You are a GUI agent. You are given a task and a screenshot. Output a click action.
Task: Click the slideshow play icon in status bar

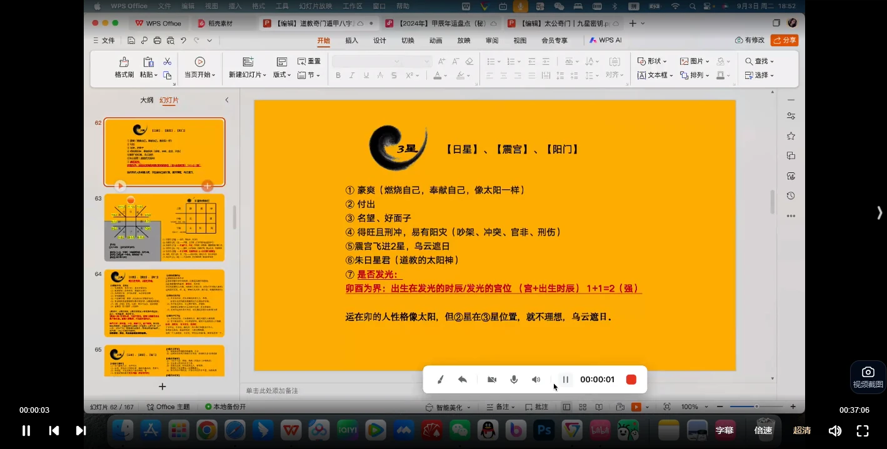[636, 407]
